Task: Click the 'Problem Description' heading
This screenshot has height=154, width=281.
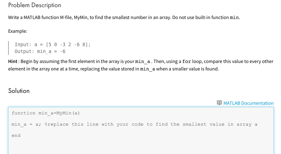Action: tap(35, 5)
